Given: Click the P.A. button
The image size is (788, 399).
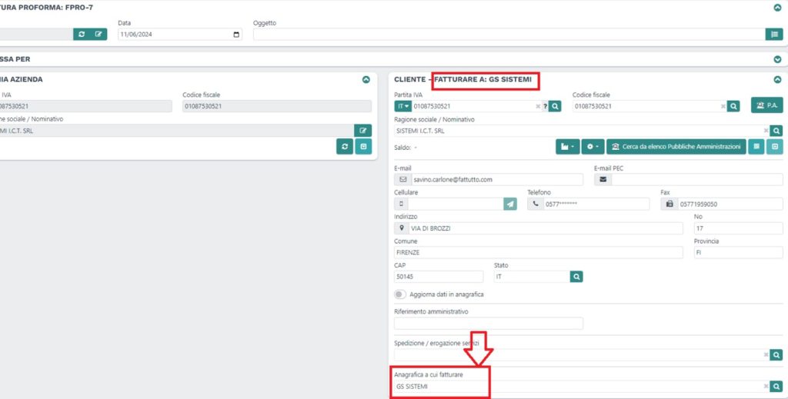Looking at the screenshot, I should tap(766, 105).
